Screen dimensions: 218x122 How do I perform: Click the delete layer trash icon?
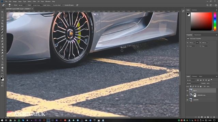(214, 117)
